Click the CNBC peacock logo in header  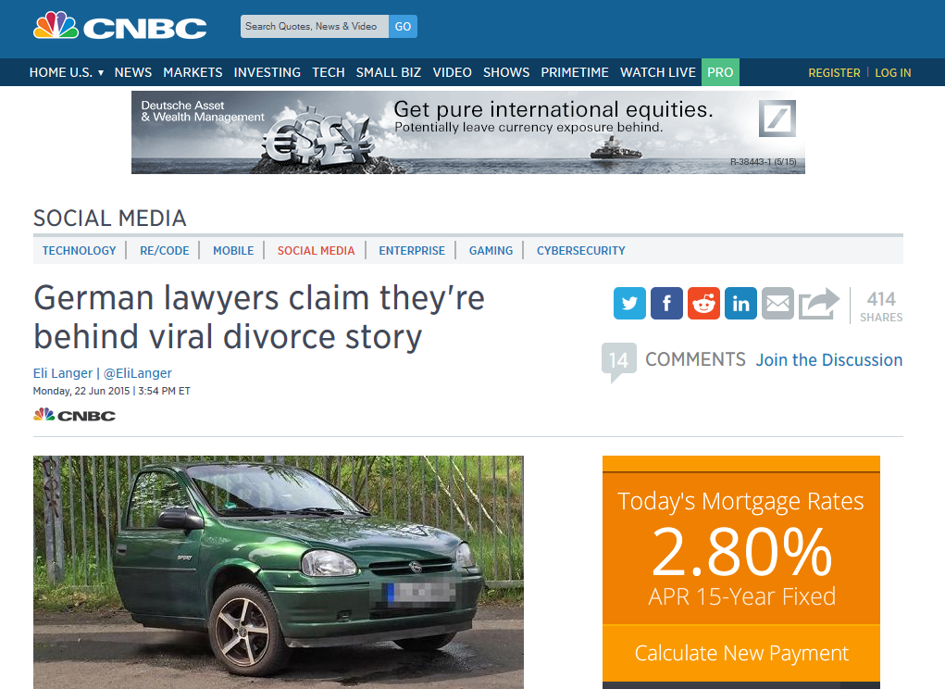pos(120,27)
